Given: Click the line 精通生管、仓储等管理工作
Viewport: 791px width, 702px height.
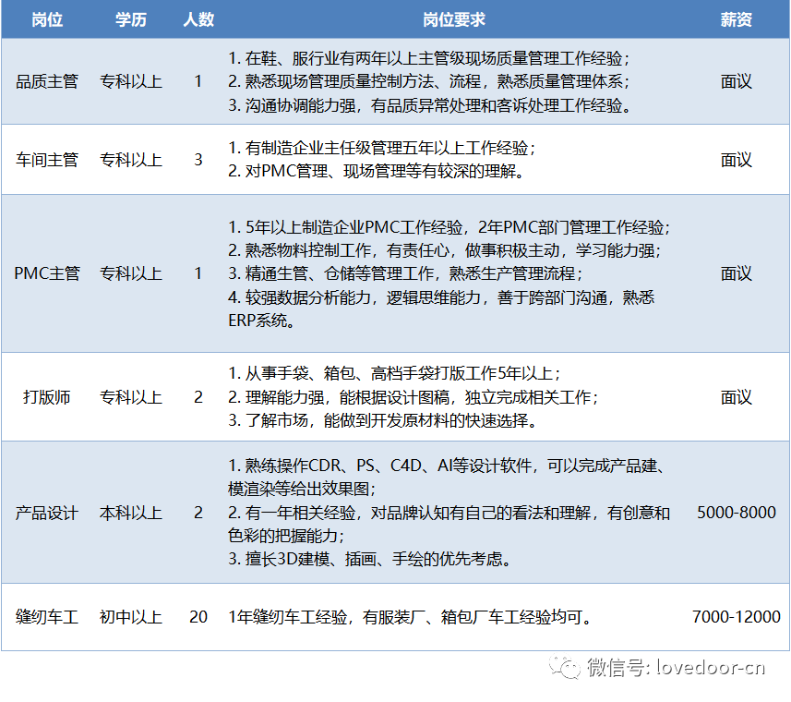Looking at the screenshot, I should point(405,273).
